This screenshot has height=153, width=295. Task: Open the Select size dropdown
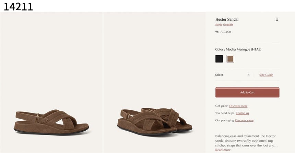233,75
